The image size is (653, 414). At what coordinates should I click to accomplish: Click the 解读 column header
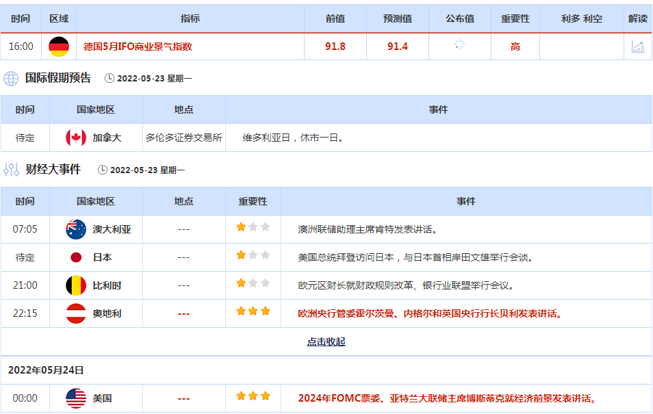click(x=637, y=18)
